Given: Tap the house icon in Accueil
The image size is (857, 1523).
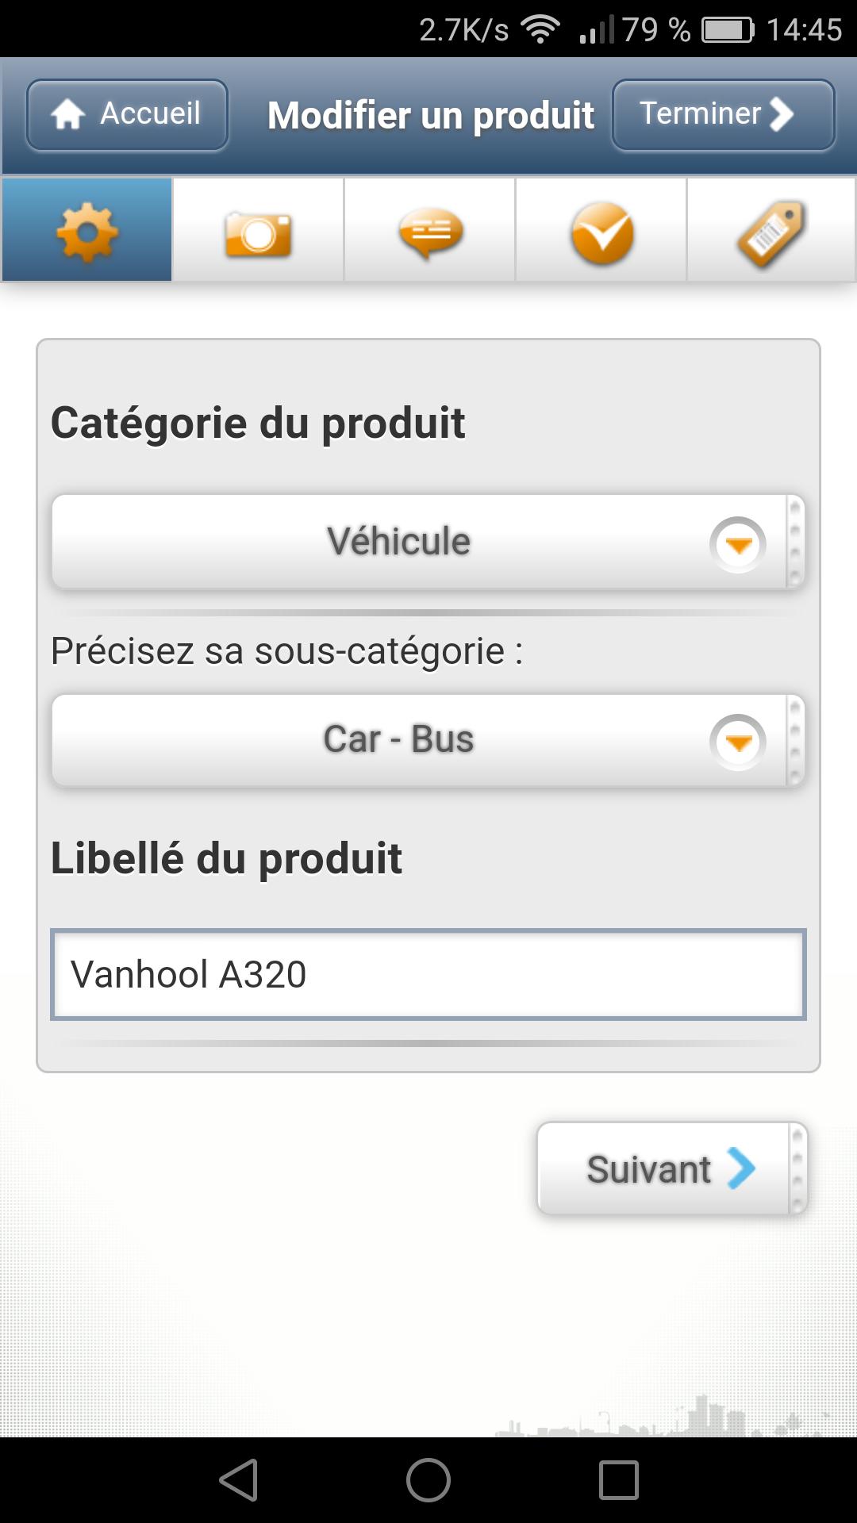Looking at the screenshot, I should click(68, 114).
